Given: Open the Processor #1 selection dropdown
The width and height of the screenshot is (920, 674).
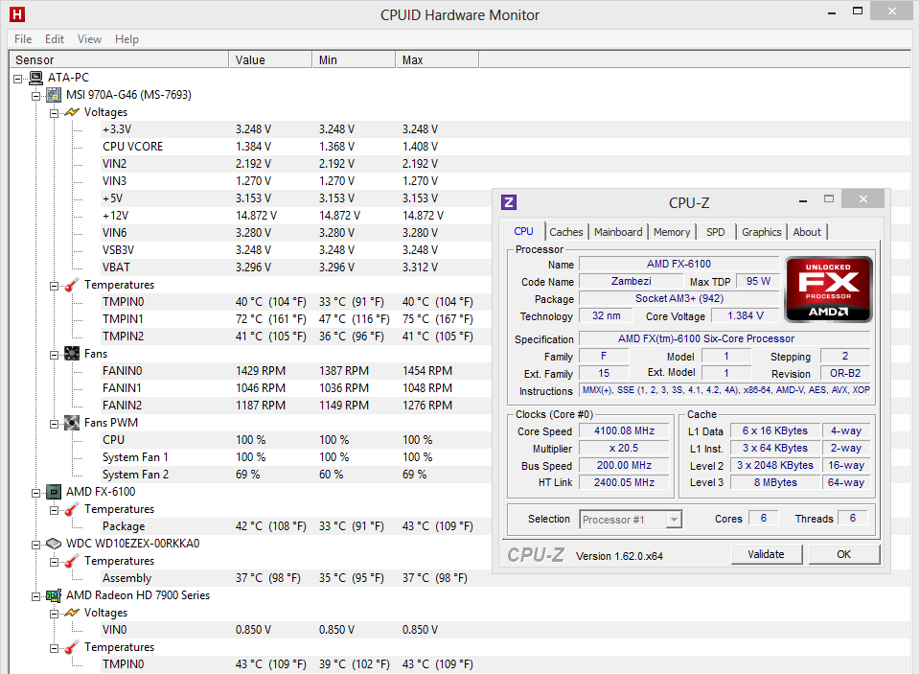Looking at the screenshot, I should (x=674, y=520).
